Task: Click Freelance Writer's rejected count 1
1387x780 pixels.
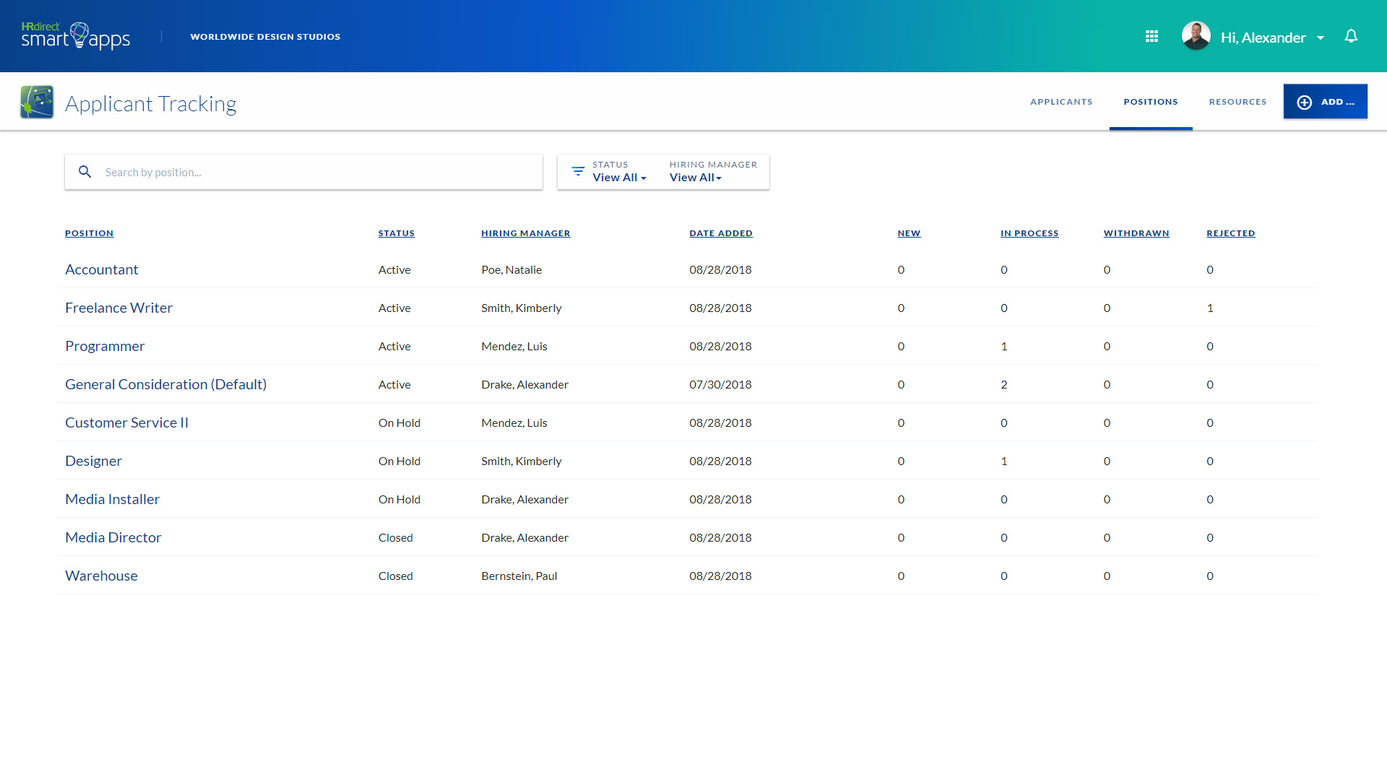Action: pyautogui.click(x=1210, y=308)
